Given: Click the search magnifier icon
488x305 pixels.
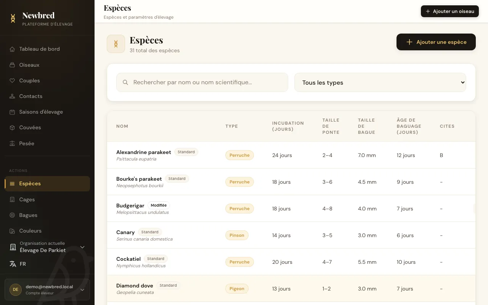Looking at the screenshot, I should tap(125, 82).
